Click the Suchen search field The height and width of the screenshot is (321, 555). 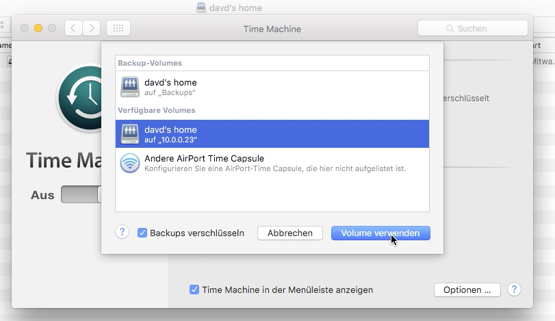(x=472, y=28)
